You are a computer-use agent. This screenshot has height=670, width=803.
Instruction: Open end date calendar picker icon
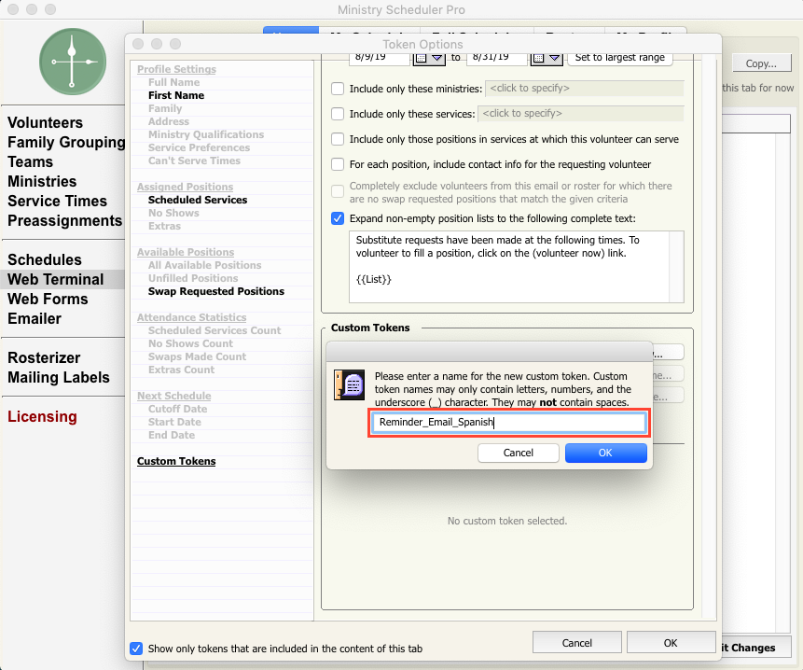tap(547, 59)
